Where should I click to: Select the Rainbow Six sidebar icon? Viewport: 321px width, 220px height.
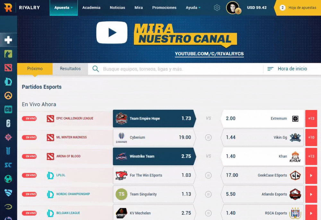[x=8, y=124]
